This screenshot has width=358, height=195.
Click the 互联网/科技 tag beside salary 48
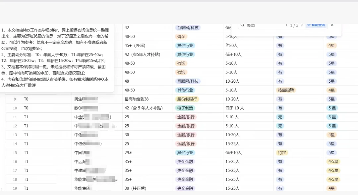188,81
